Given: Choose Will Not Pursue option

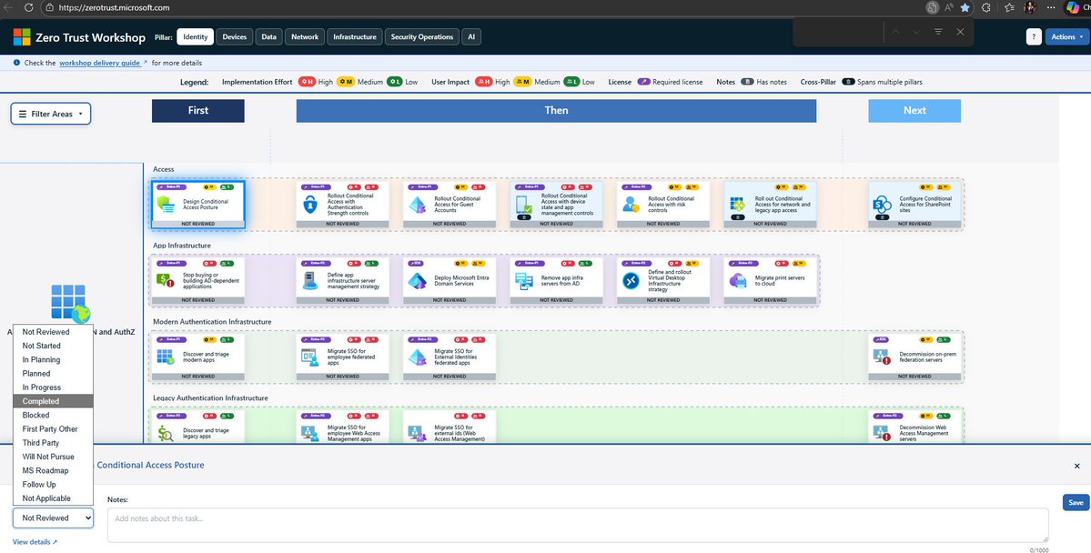Looking at the screenshot, I should pos(53,457).
